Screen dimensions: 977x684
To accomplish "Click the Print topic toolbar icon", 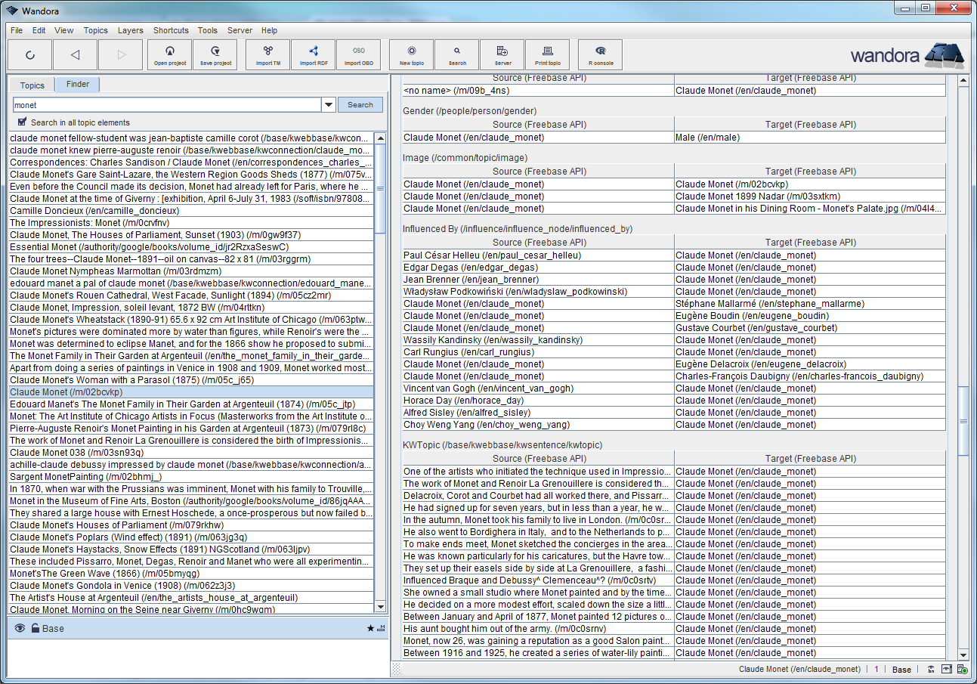I will tap(547, 54).
